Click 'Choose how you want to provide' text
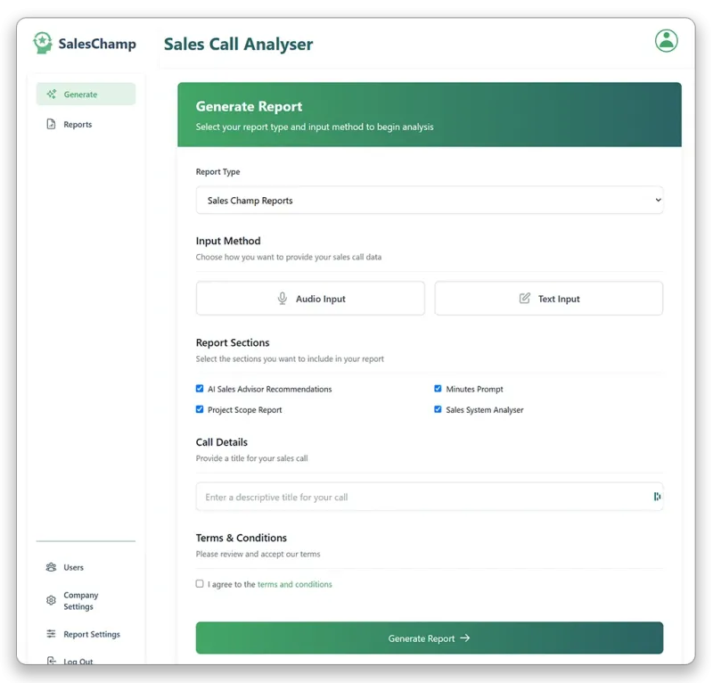The height and width of the screenshot is (683, 713). 288,257
